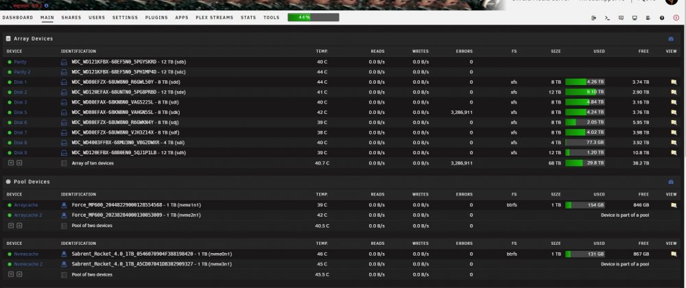
Task: Open the Shares tab
Action: pos(71,18)
